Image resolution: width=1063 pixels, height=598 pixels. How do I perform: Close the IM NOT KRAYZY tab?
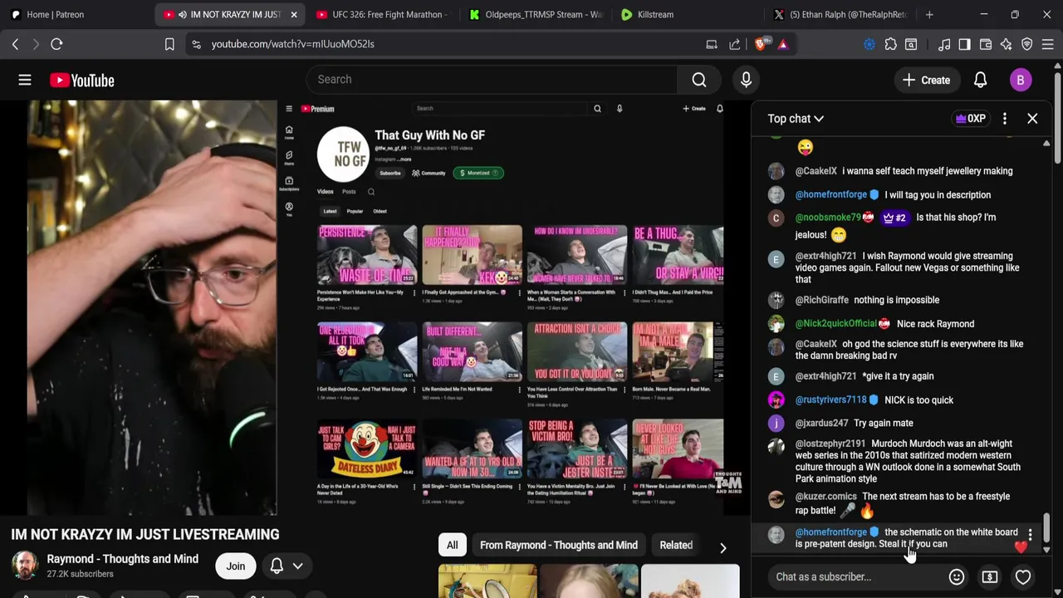293,14
